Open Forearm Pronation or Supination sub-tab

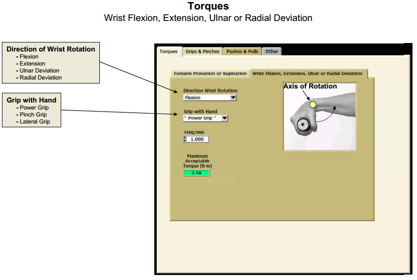pos(210,73)
